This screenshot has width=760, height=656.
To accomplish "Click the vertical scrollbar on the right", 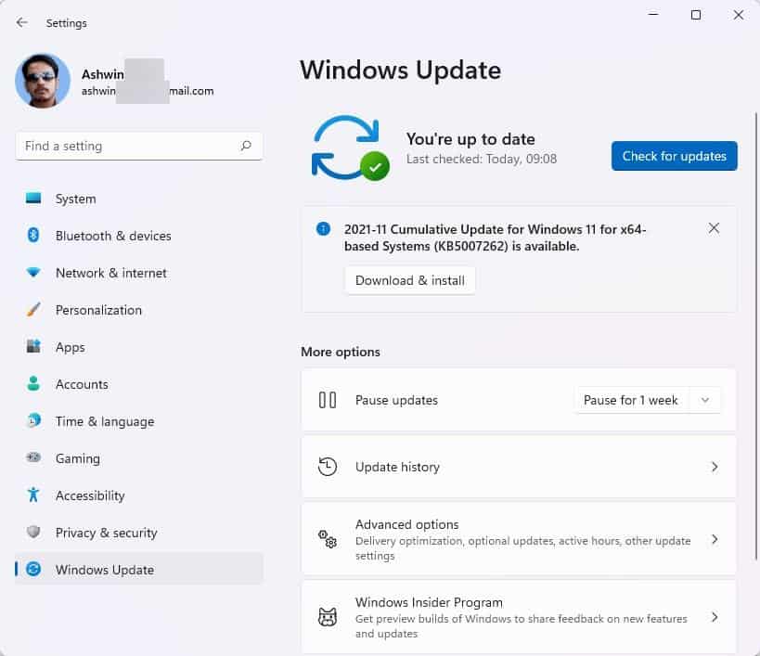I will click(755, 336).
